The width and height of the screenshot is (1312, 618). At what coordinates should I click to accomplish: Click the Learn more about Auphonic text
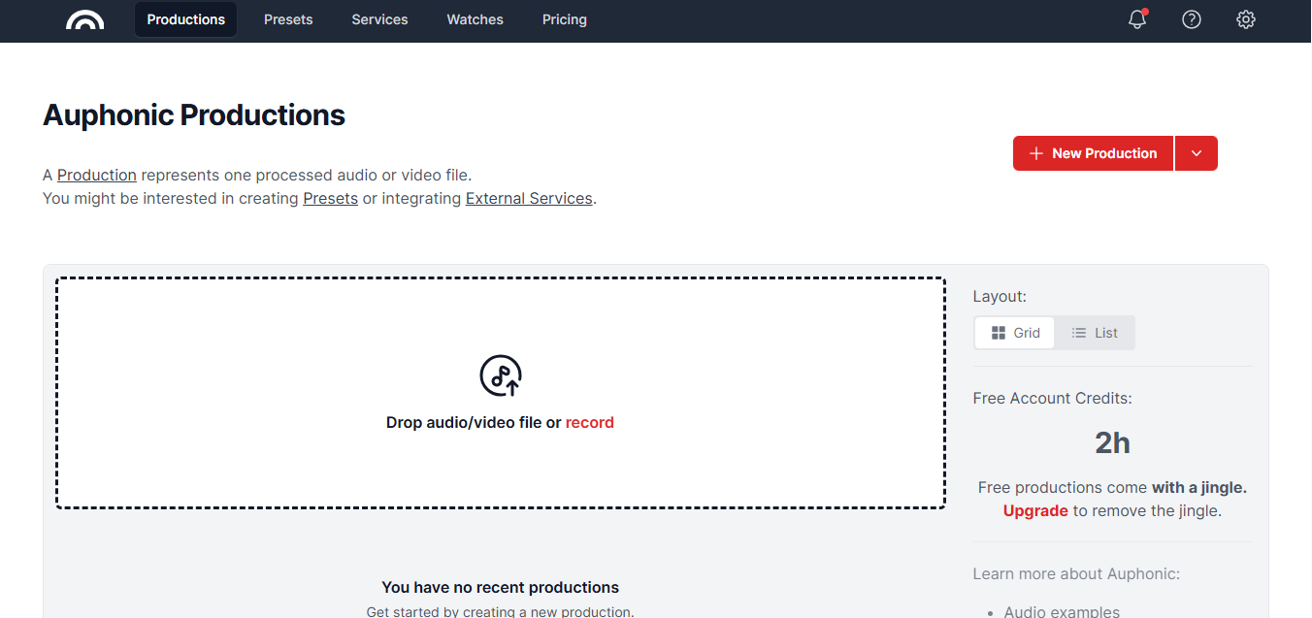point(1076,573)
